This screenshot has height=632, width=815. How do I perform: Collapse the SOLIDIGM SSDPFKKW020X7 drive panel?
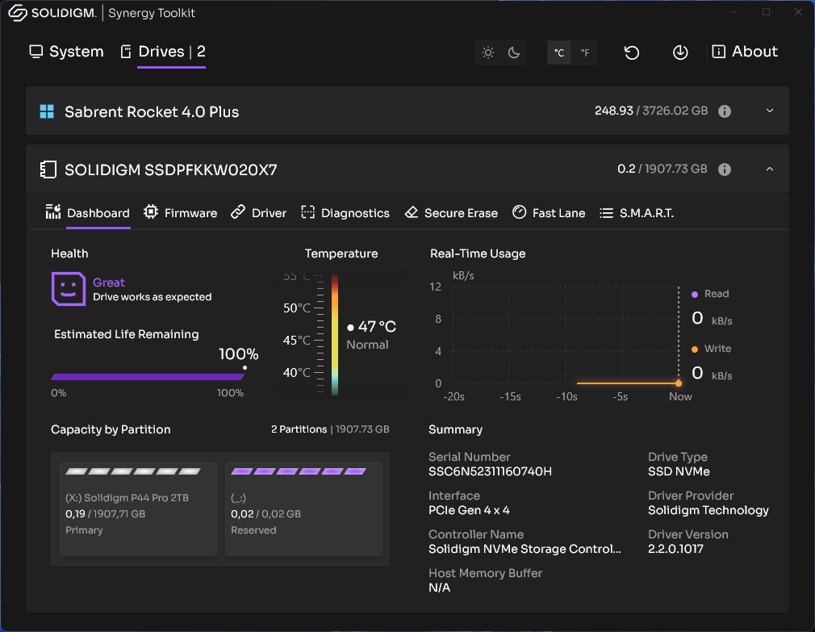769,169
